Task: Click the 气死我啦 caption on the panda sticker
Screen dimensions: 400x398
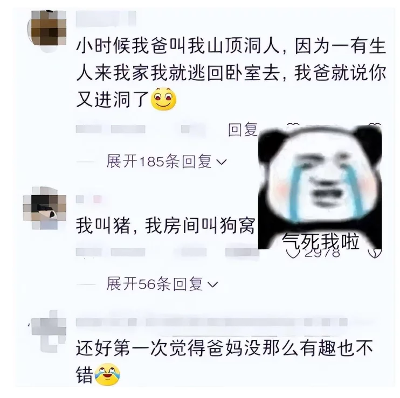Action: (320, 241)
